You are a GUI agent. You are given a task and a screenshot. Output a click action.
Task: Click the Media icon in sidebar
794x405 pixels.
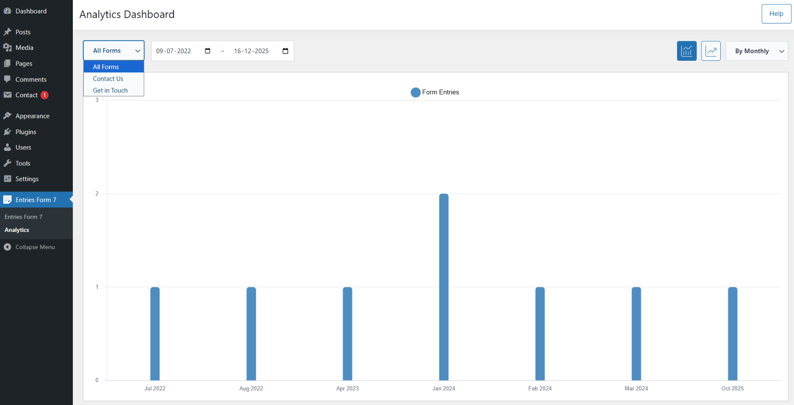[7, 47]
